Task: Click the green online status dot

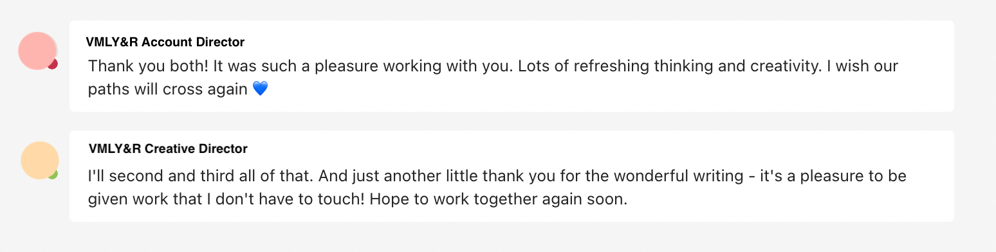Action: tap(53, 174)
